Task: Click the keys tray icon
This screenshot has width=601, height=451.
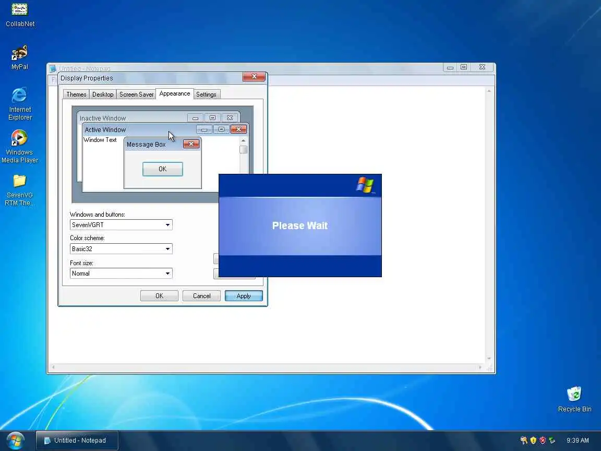Action: coord(524,440)
